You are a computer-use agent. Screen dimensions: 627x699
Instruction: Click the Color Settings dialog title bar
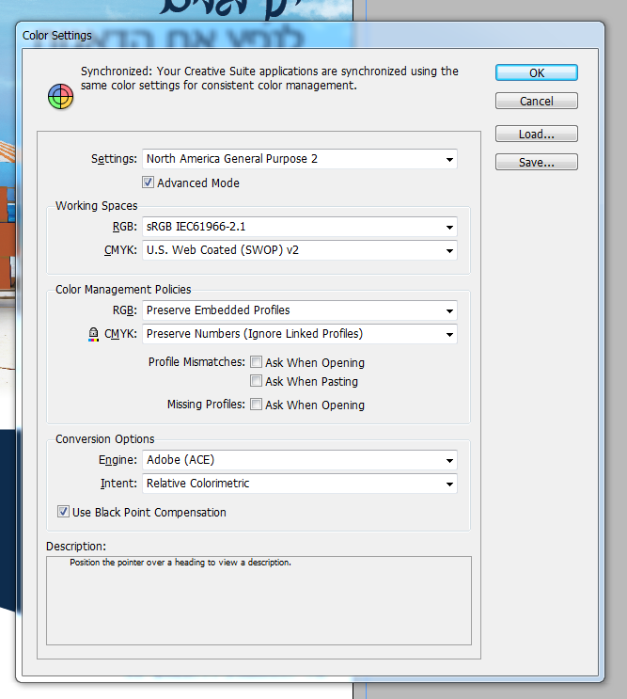[310, 35]
